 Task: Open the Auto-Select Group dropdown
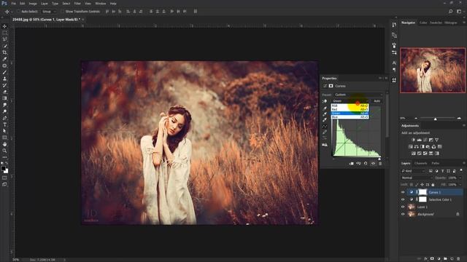point(49,12)
